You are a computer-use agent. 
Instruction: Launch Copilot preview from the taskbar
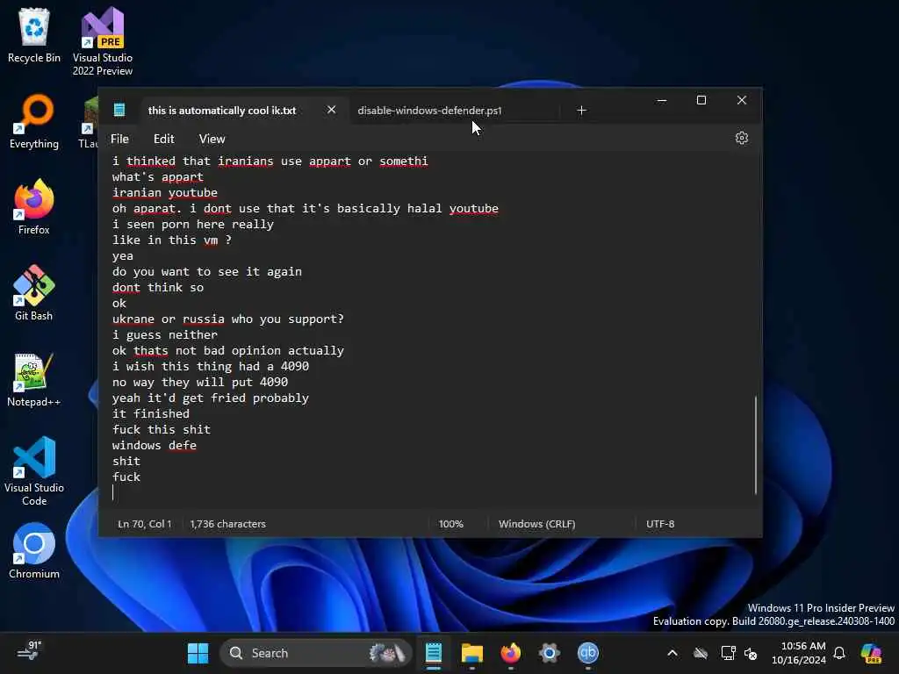pos(871,653)
